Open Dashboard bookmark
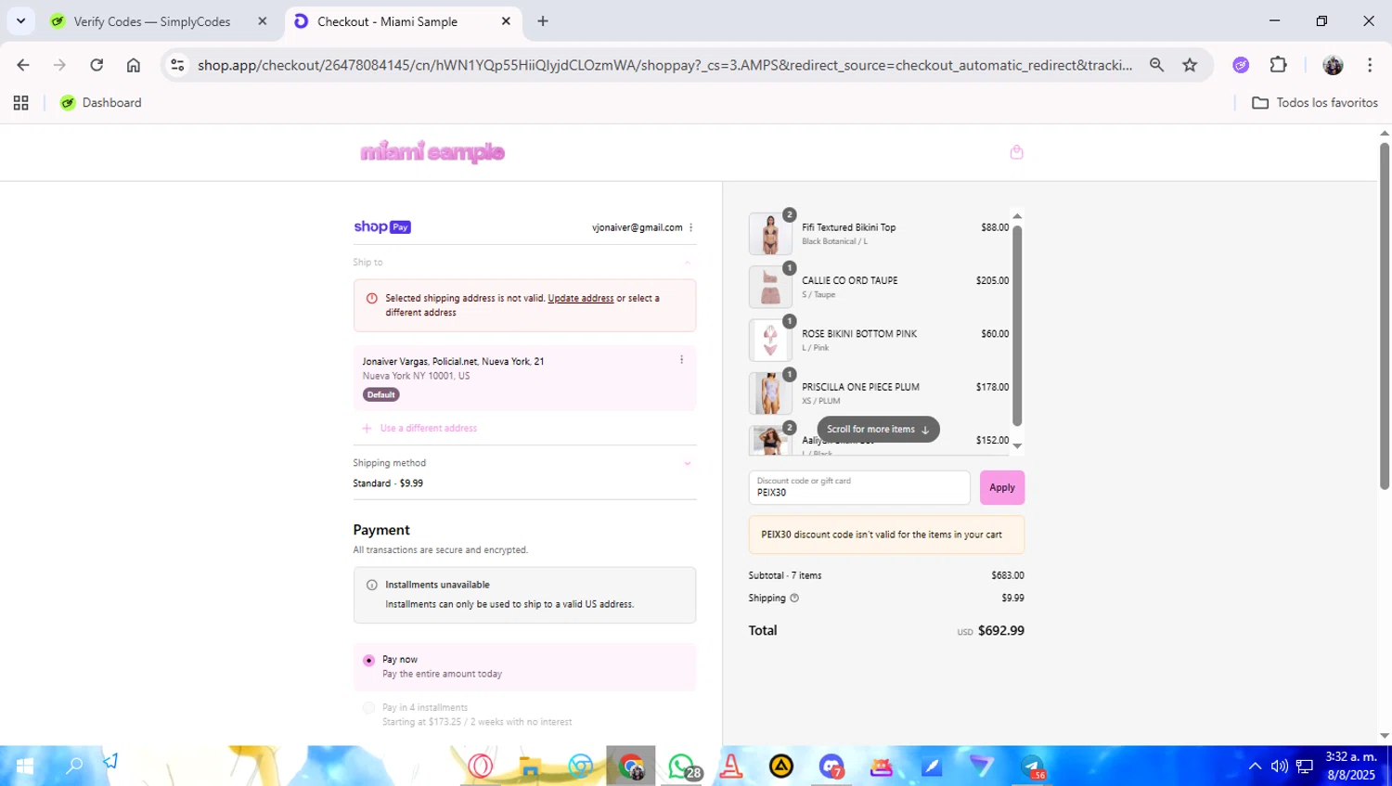 (100, 103)
